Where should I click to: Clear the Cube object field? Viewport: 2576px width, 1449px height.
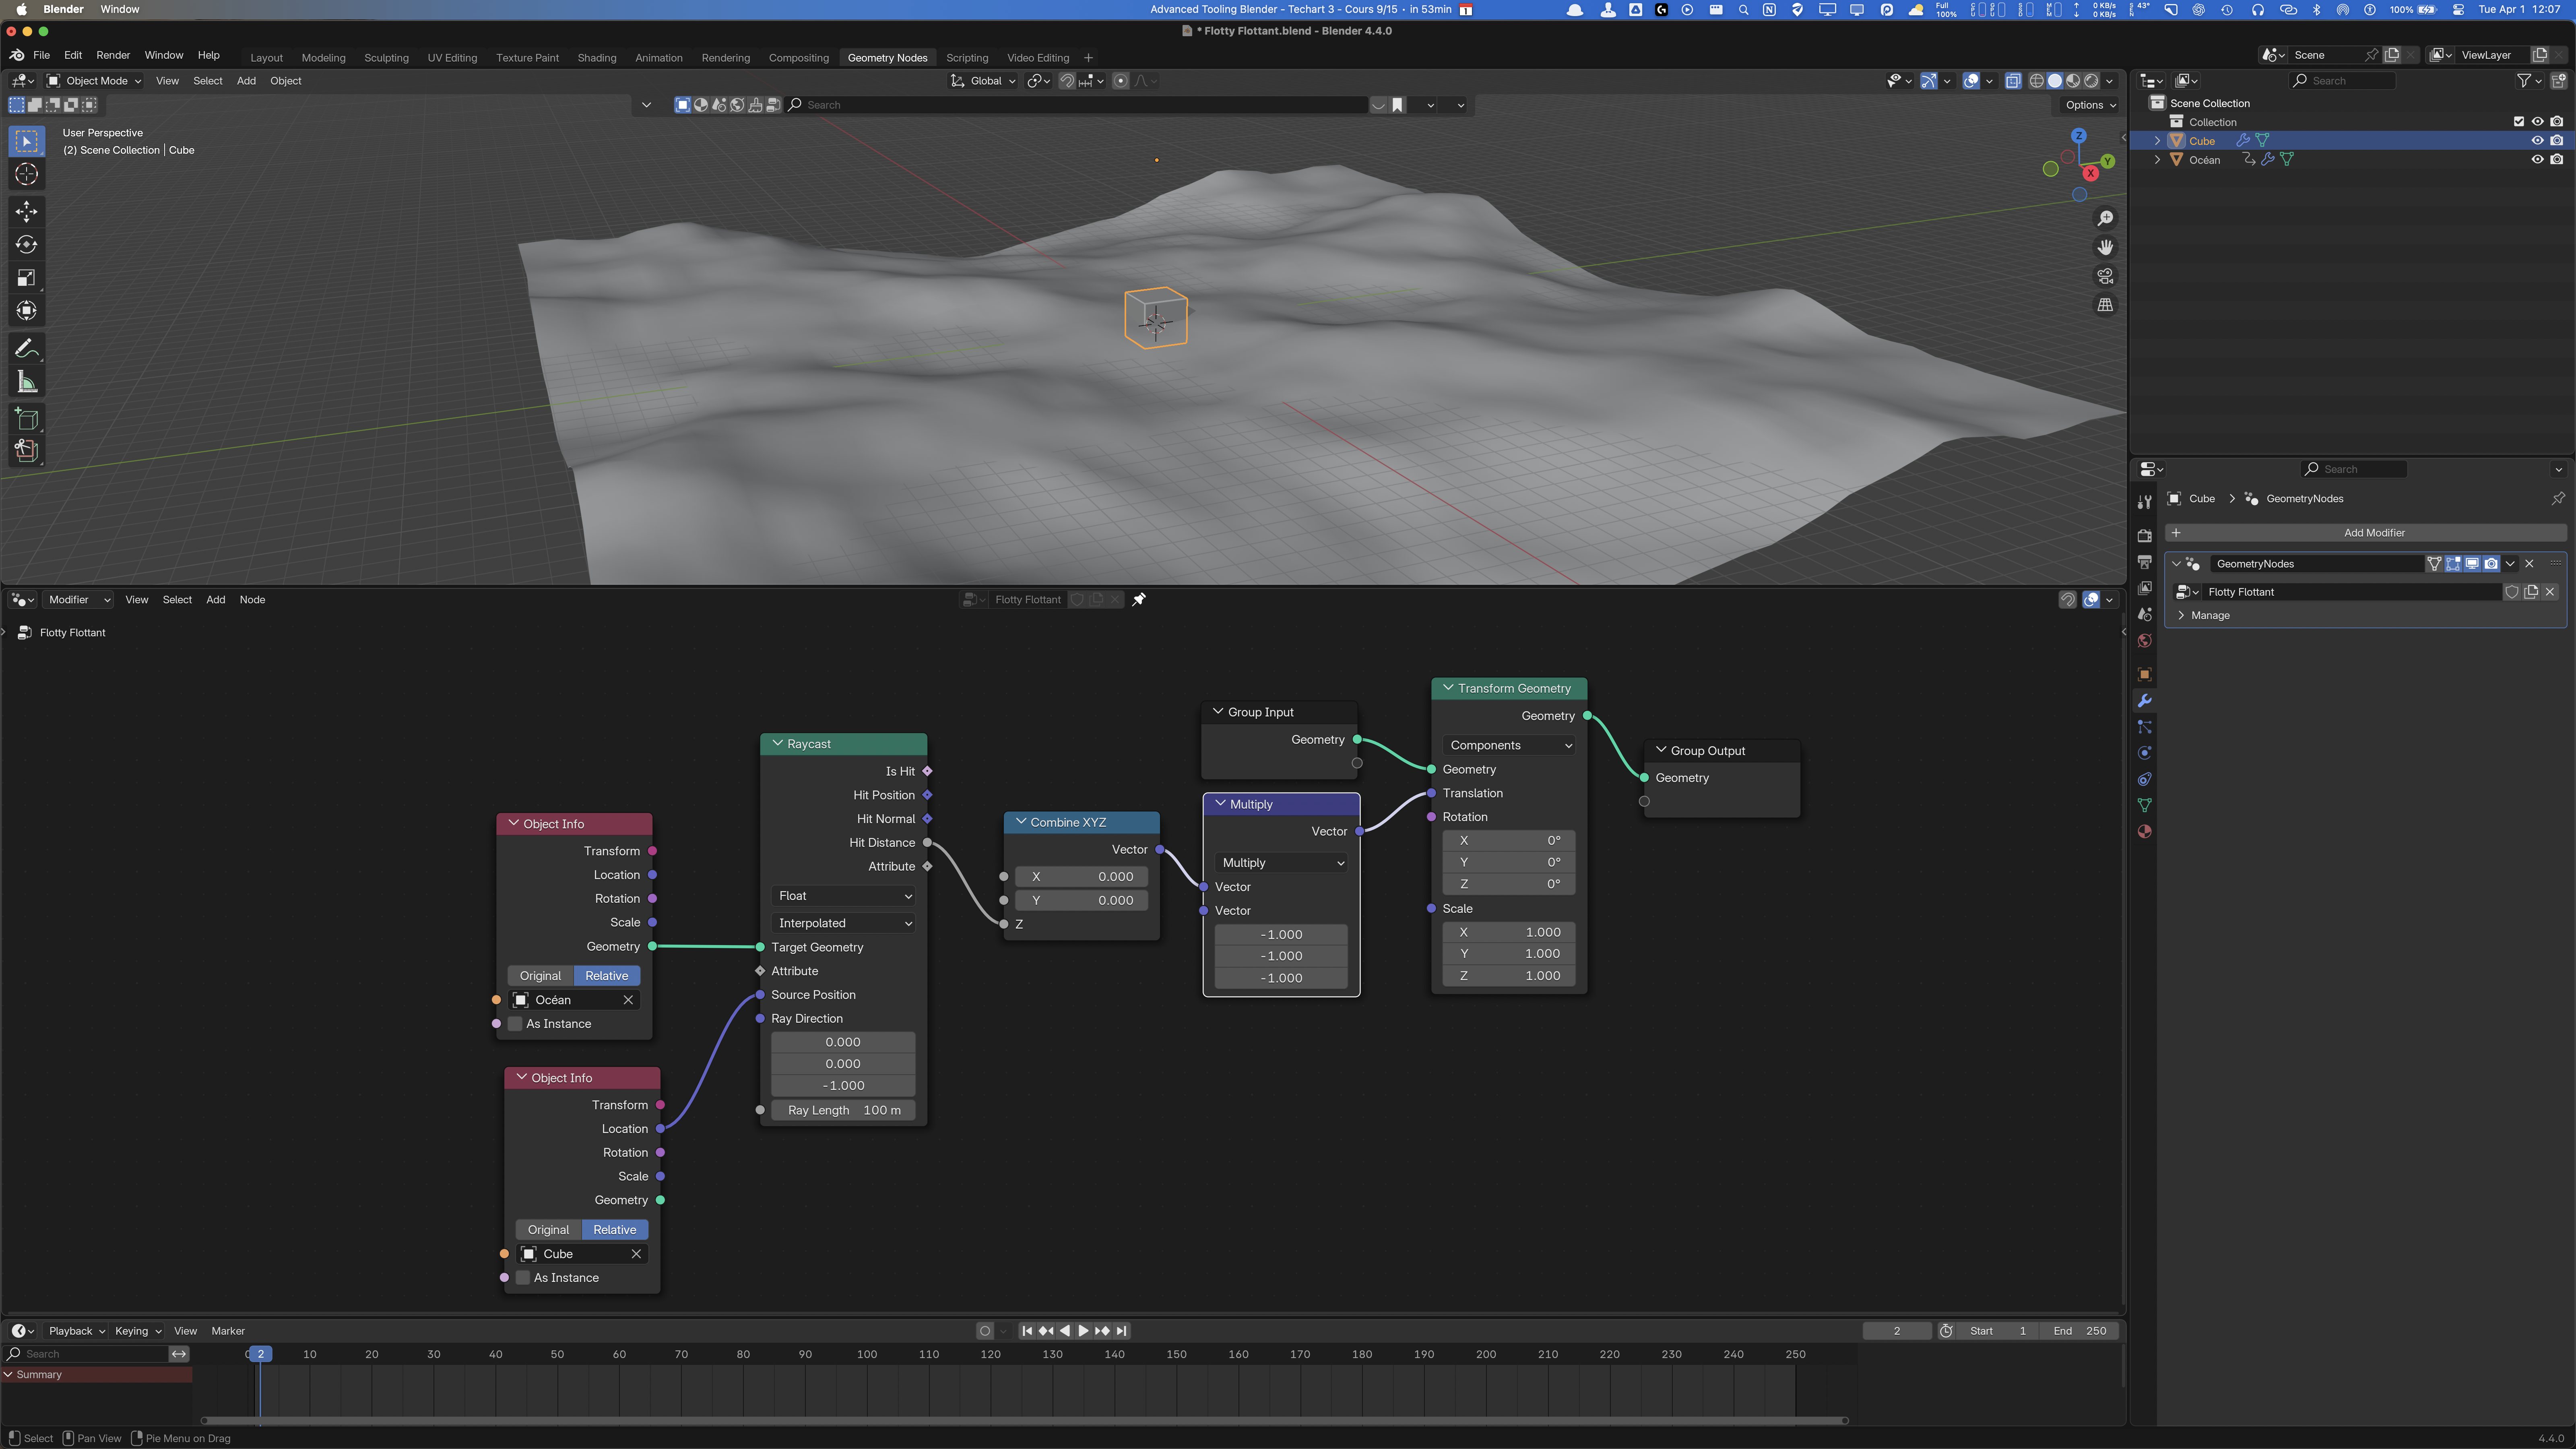[636, 1254]
